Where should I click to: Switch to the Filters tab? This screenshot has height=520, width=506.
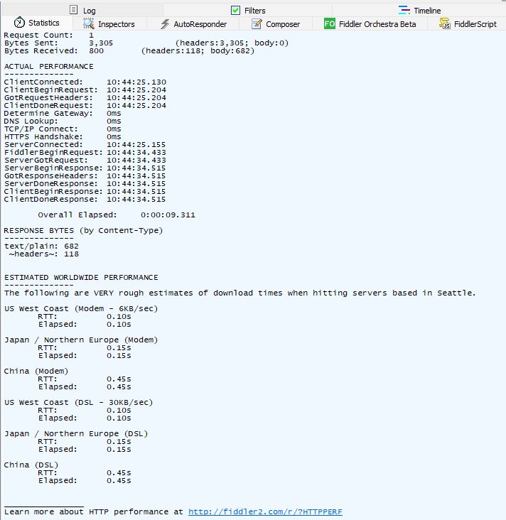[x=248, y=10]
